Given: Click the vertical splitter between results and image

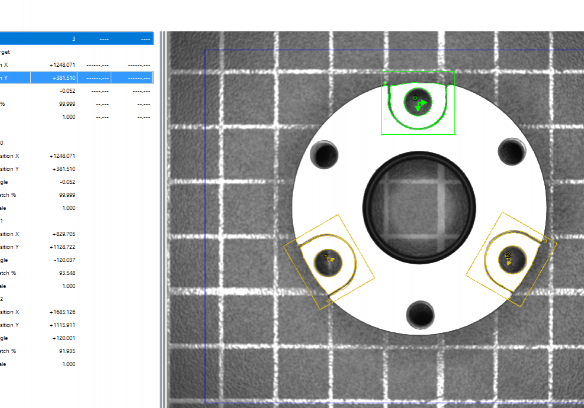Looking at the screenshot, I should [x=164, y=219].
